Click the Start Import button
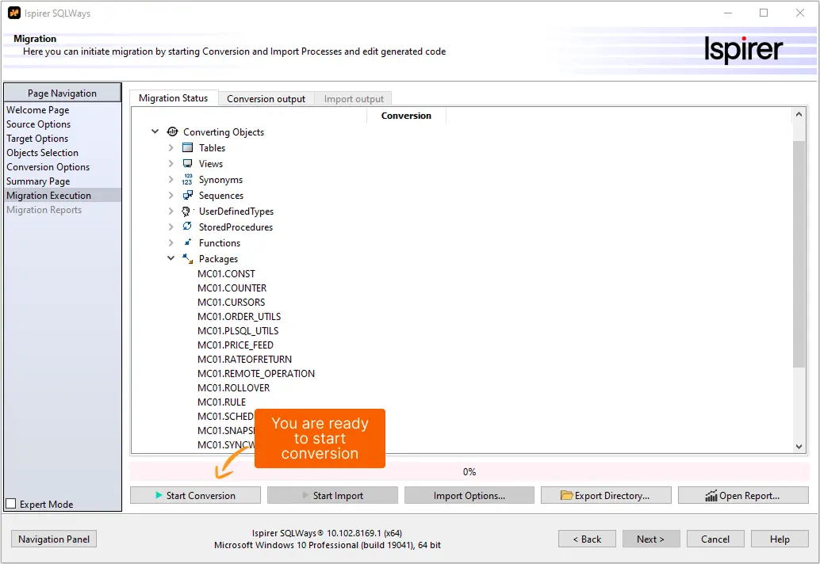This screenshot has width=820, height=564. coord(332,495)
